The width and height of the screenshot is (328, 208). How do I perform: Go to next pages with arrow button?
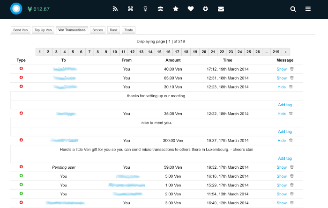coord(285,52)
